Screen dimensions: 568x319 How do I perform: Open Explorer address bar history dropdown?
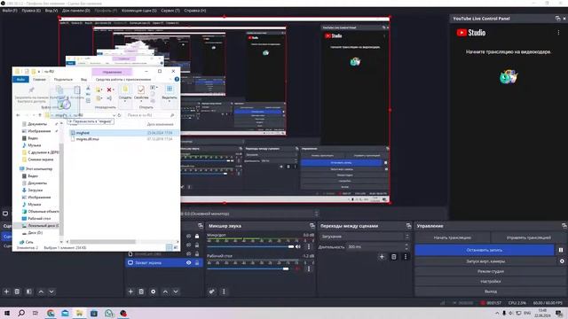click(114, 115)
